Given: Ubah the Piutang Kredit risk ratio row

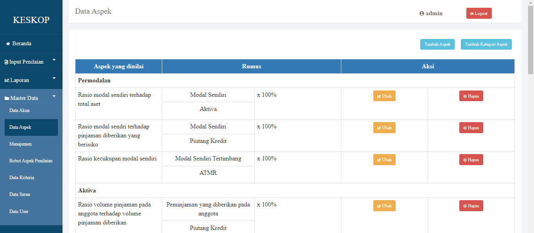Looking at the screenshot, I should [x=384, y=128].
